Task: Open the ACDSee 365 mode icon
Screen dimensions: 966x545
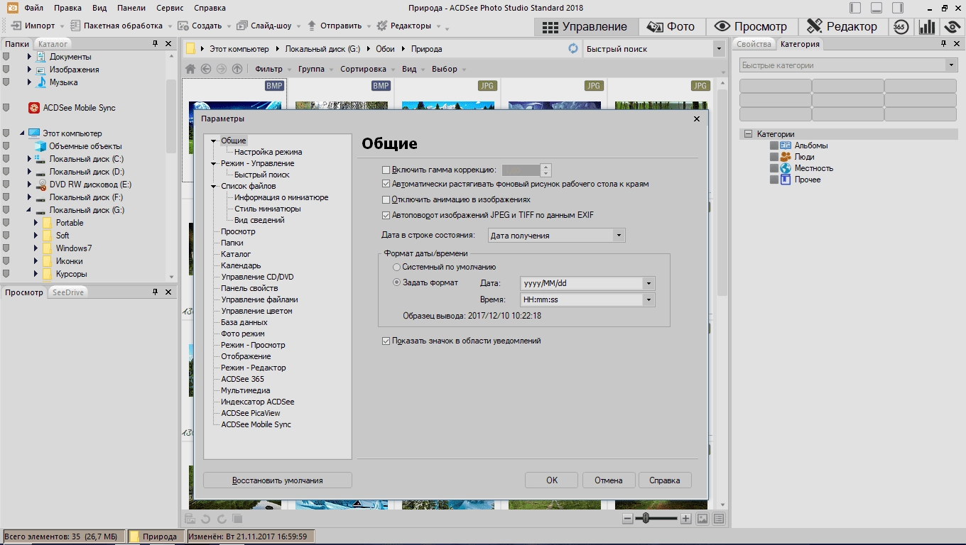Action: [901, 27]
